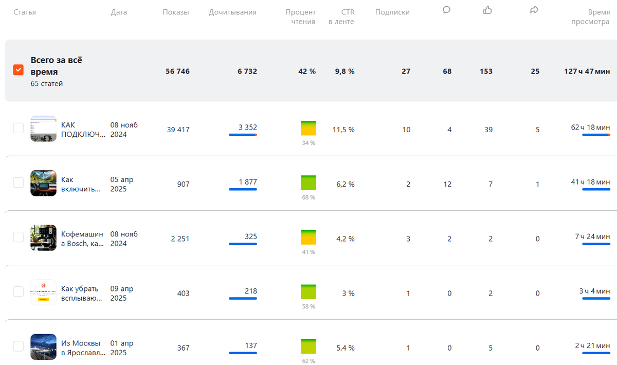617x365 pixels.
Task: Tick checkbox for 'Как включить...' article
Action: point(18,182)
